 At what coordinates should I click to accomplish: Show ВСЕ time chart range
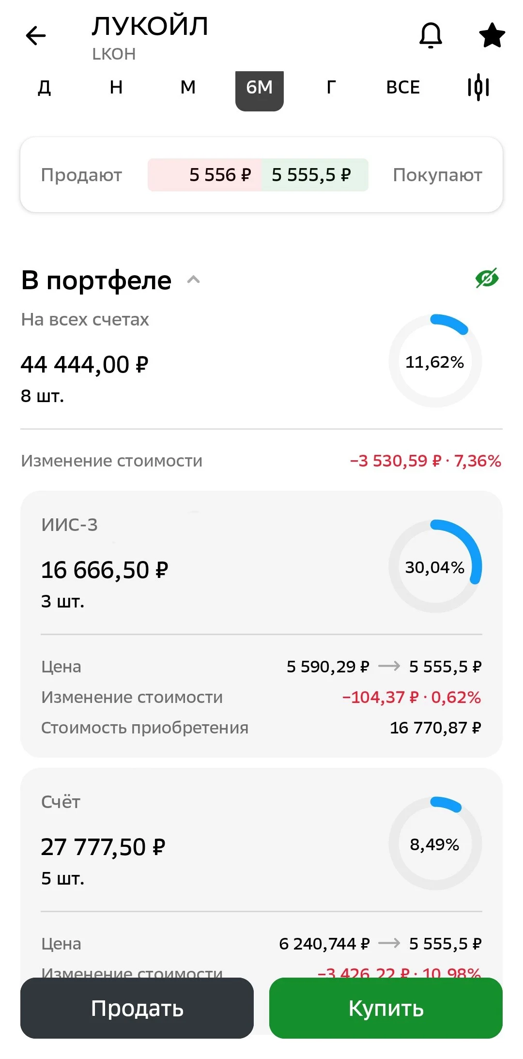click(403, 88)
